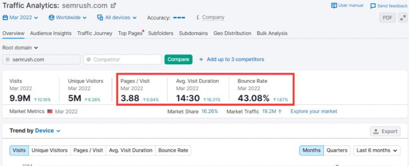Click the green Compare button
Viewport: 409px width, 166px height.
click(x=178, y=59)
